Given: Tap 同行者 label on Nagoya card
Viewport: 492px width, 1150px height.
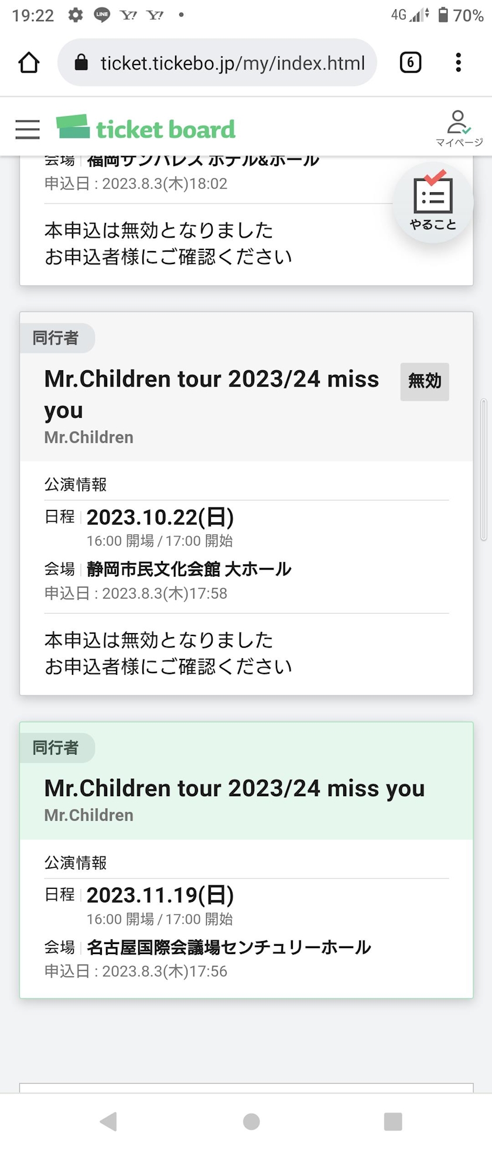Looking at the screenshot, I should pos(56,747).
